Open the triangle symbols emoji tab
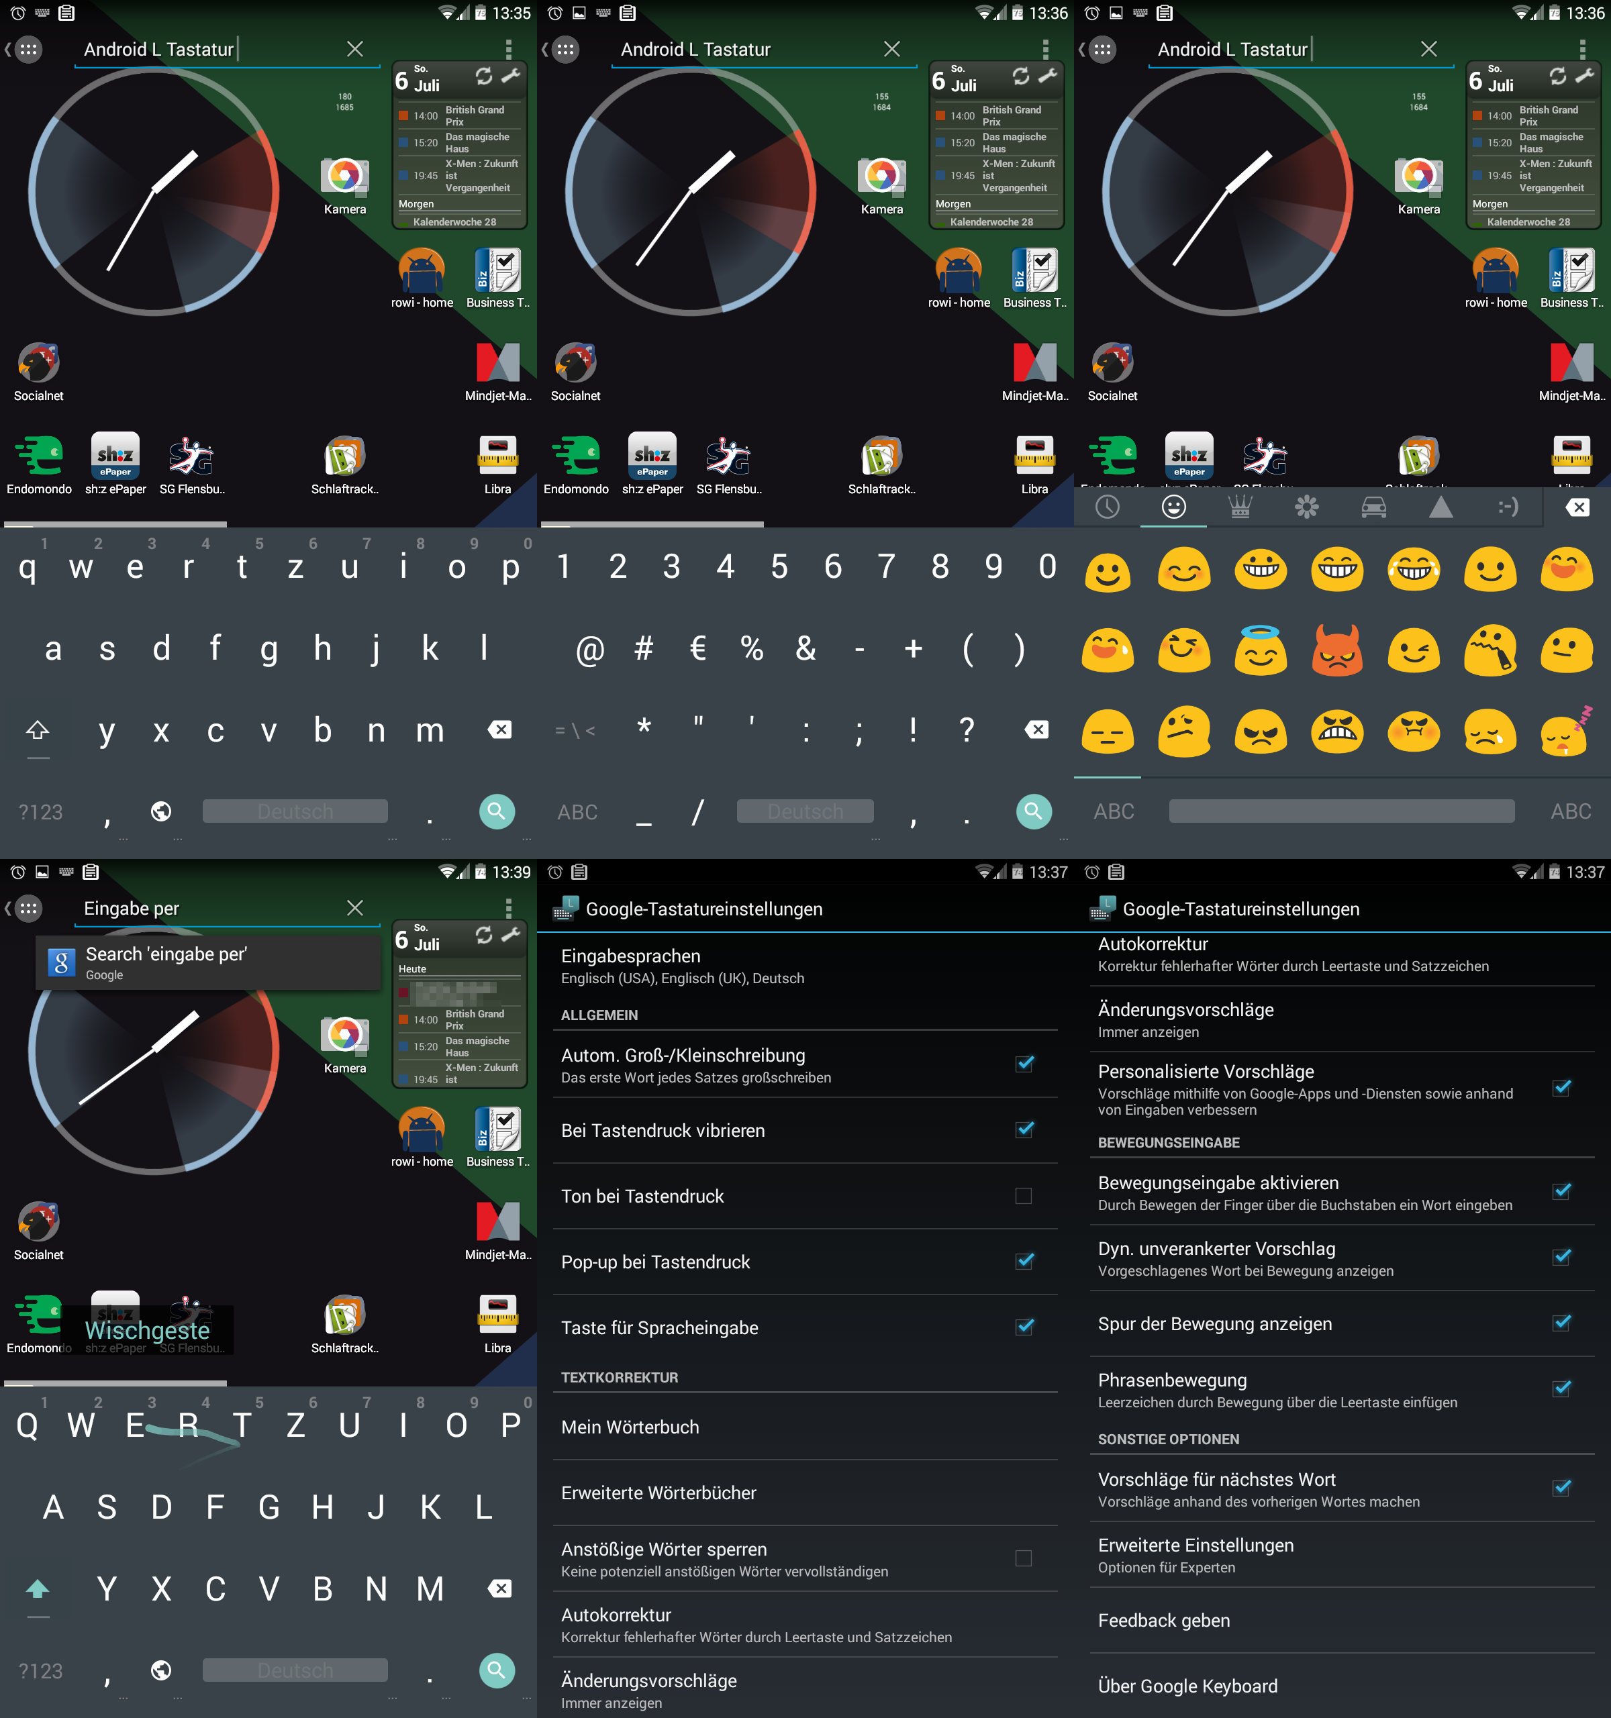Viewport: 1611px width, 1718px height. 1441,507
